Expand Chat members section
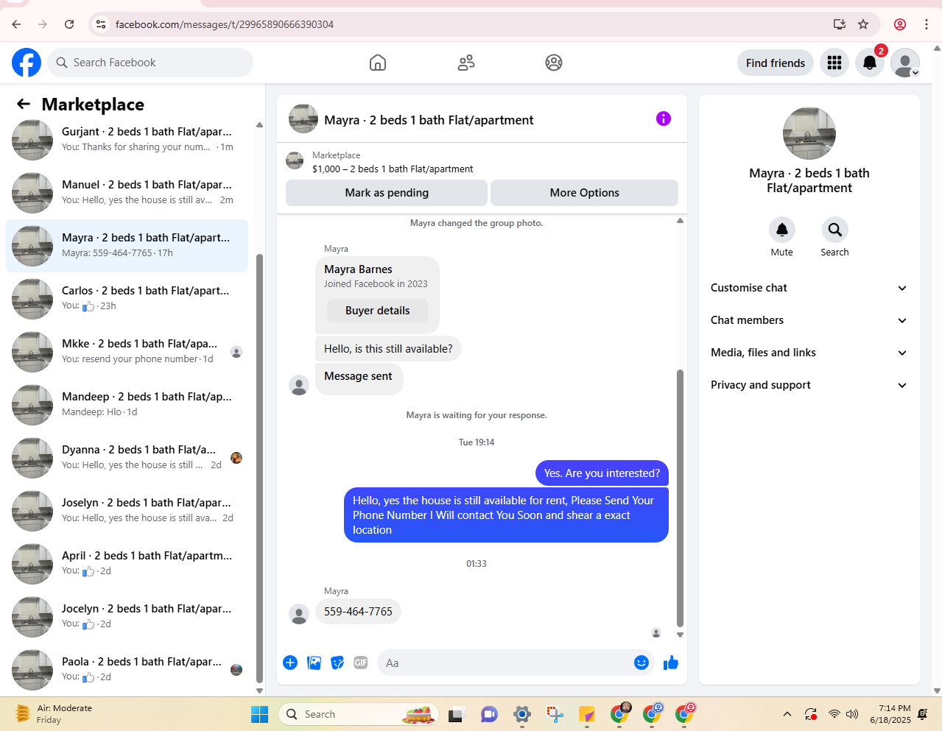This screenshot has width=942, height=731. pos(809,320)
